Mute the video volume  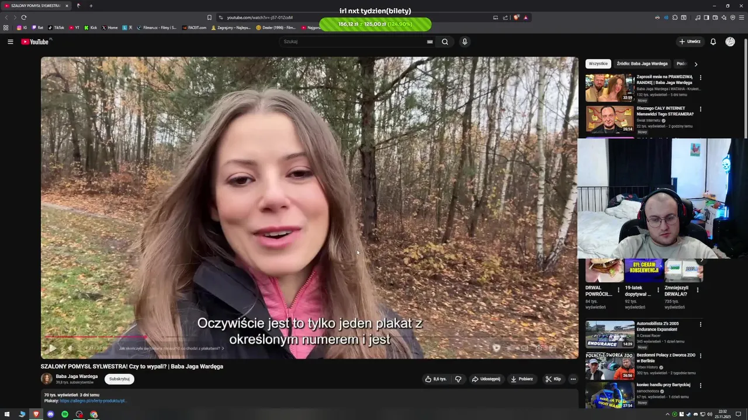tap(70, 348)
